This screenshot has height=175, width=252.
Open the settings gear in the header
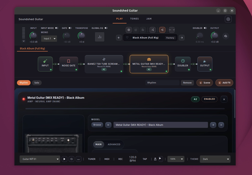228,19
